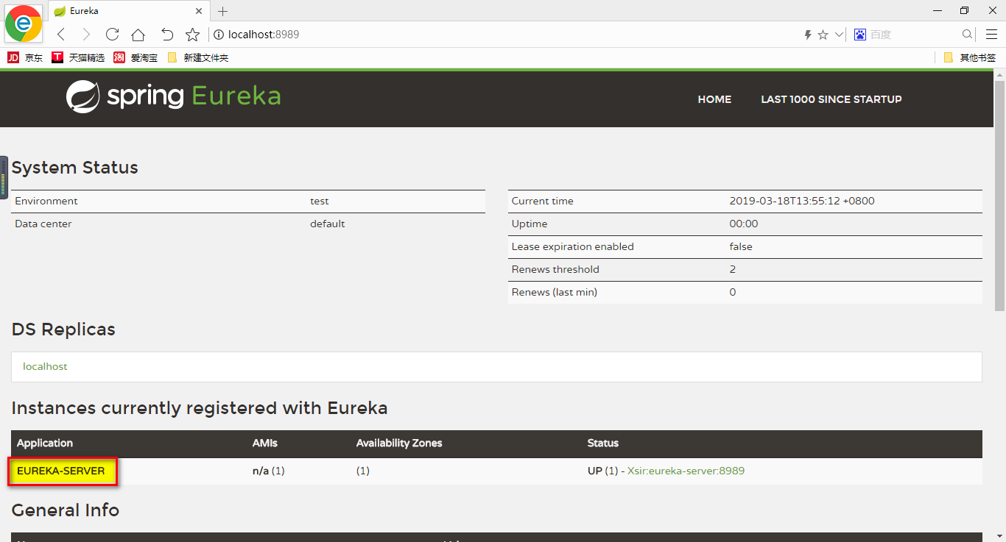Bookmark page with star icon left of address
Image resolution: width=1006 pixels, height=542 pixels.
click(192, 35)
